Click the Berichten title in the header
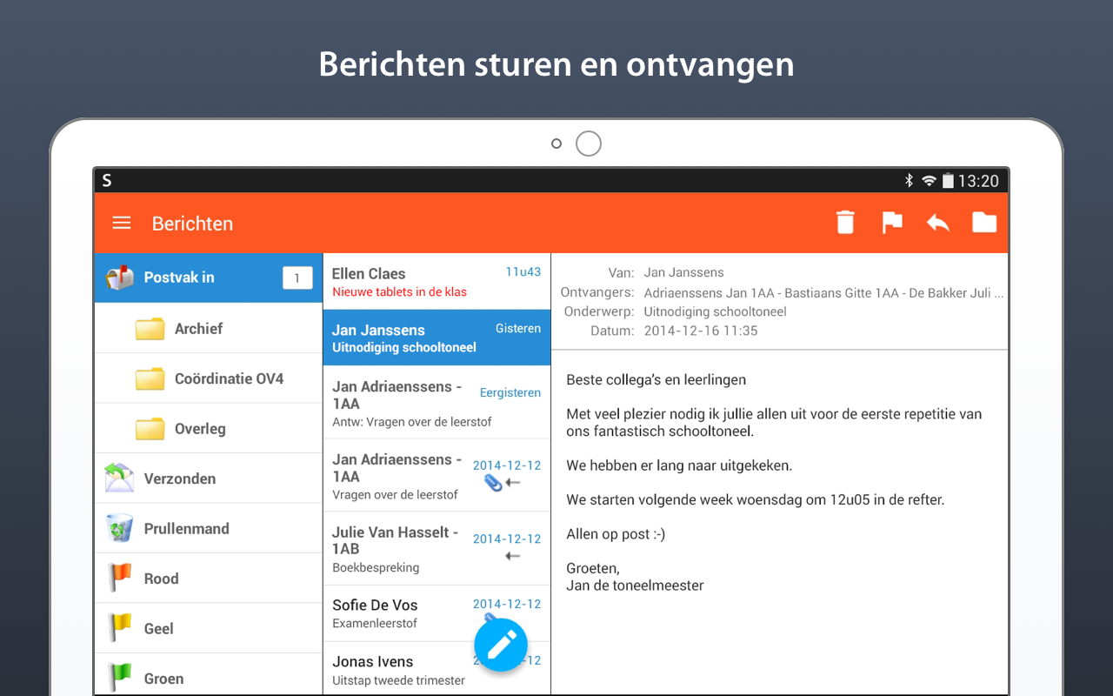This screenshot has height=696, width=1113. 192,223
